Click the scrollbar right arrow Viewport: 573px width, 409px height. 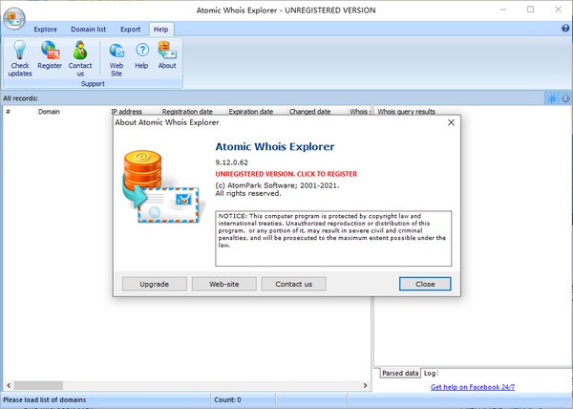click(x=365, y=385)
